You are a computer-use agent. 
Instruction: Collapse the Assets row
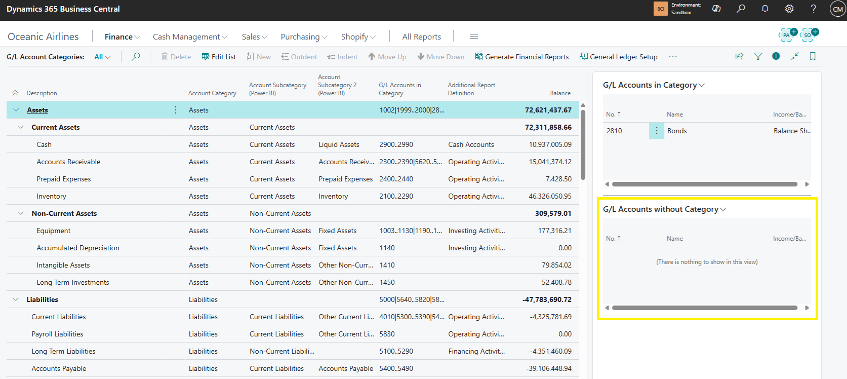tap(16, 110)
